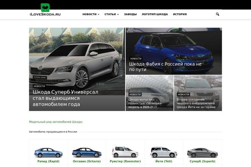The width and height of the screenshot is (251, 167).
Task: Expand the Статьи dropdown arrow
Action: click(118, 14)
